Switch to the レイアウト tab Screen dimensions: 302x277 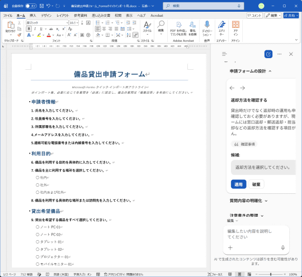pyautogui.click(x=63, y=16)
